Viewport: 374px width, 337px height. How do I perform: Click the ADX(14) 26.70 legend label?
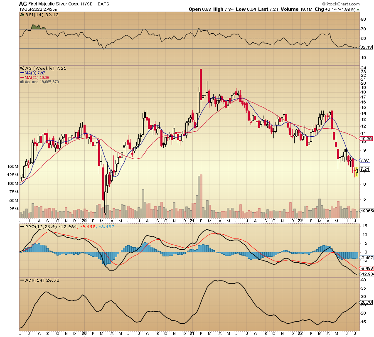click(x=42, y=280)
